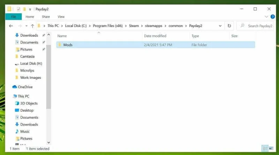Image resolution: width=279 pixels, height=155 pixels.
Task: Open pinned Documents in Quick access
Action: [x=29, y=42]
